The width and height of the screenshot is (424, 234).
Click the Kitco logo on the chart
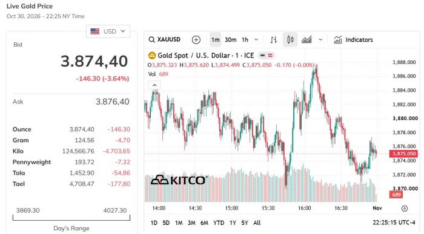point(179,180)
